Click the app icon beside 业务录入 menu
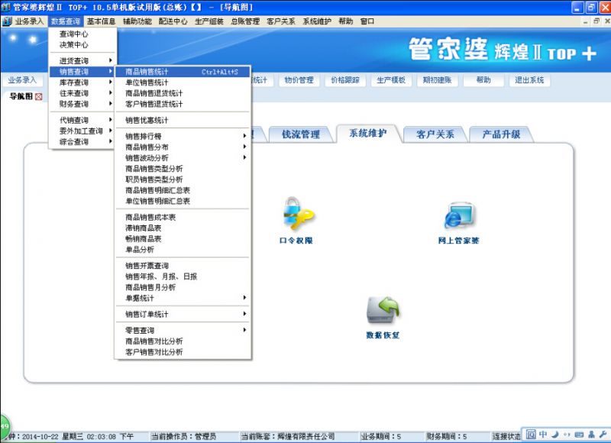This screenshot has height=443, width=611. [7, 21]
